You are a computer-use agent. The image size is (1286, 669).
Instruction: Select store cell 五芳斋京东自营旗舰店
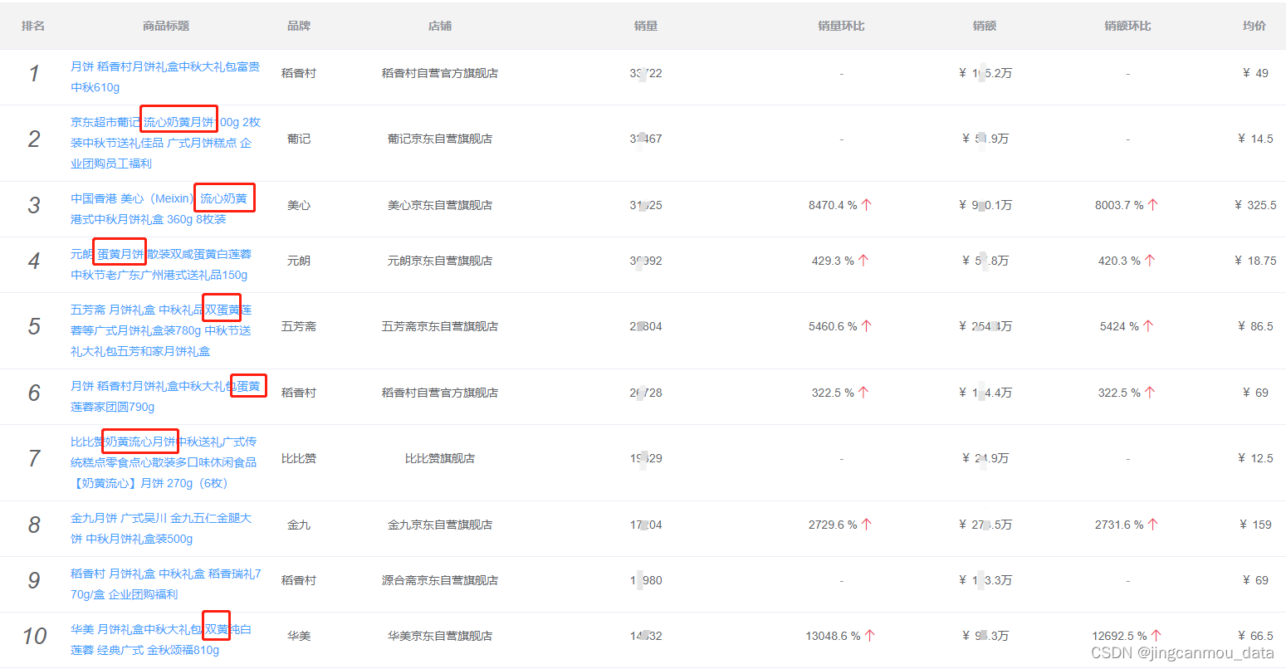(x=440, y=326)
